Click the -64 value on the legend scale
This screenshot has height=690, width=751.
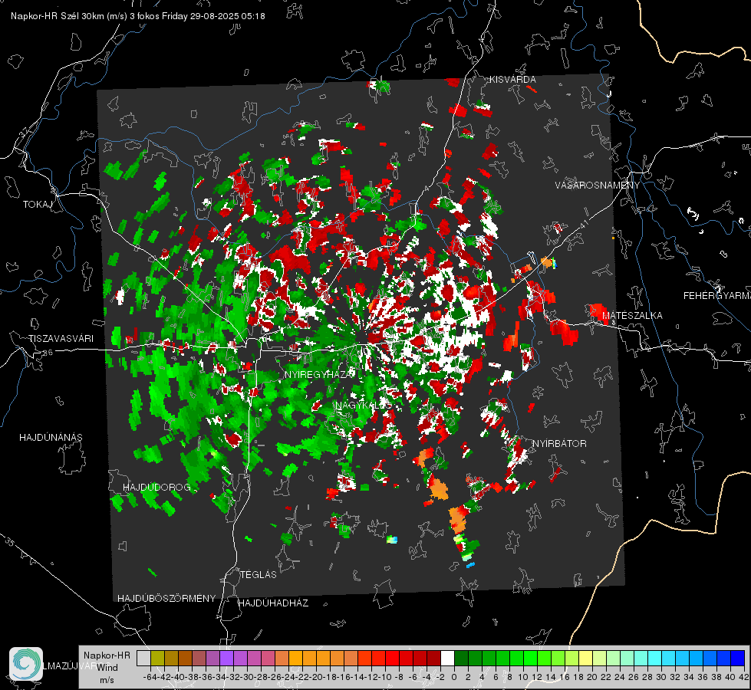coord(150,677)
